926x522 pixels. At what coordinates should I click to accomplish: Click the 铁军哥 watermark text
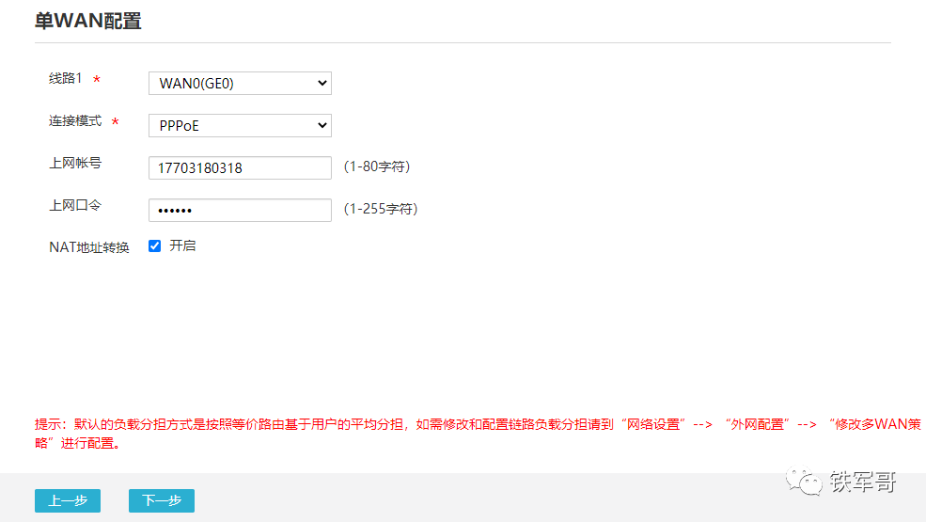coord(862,482)
